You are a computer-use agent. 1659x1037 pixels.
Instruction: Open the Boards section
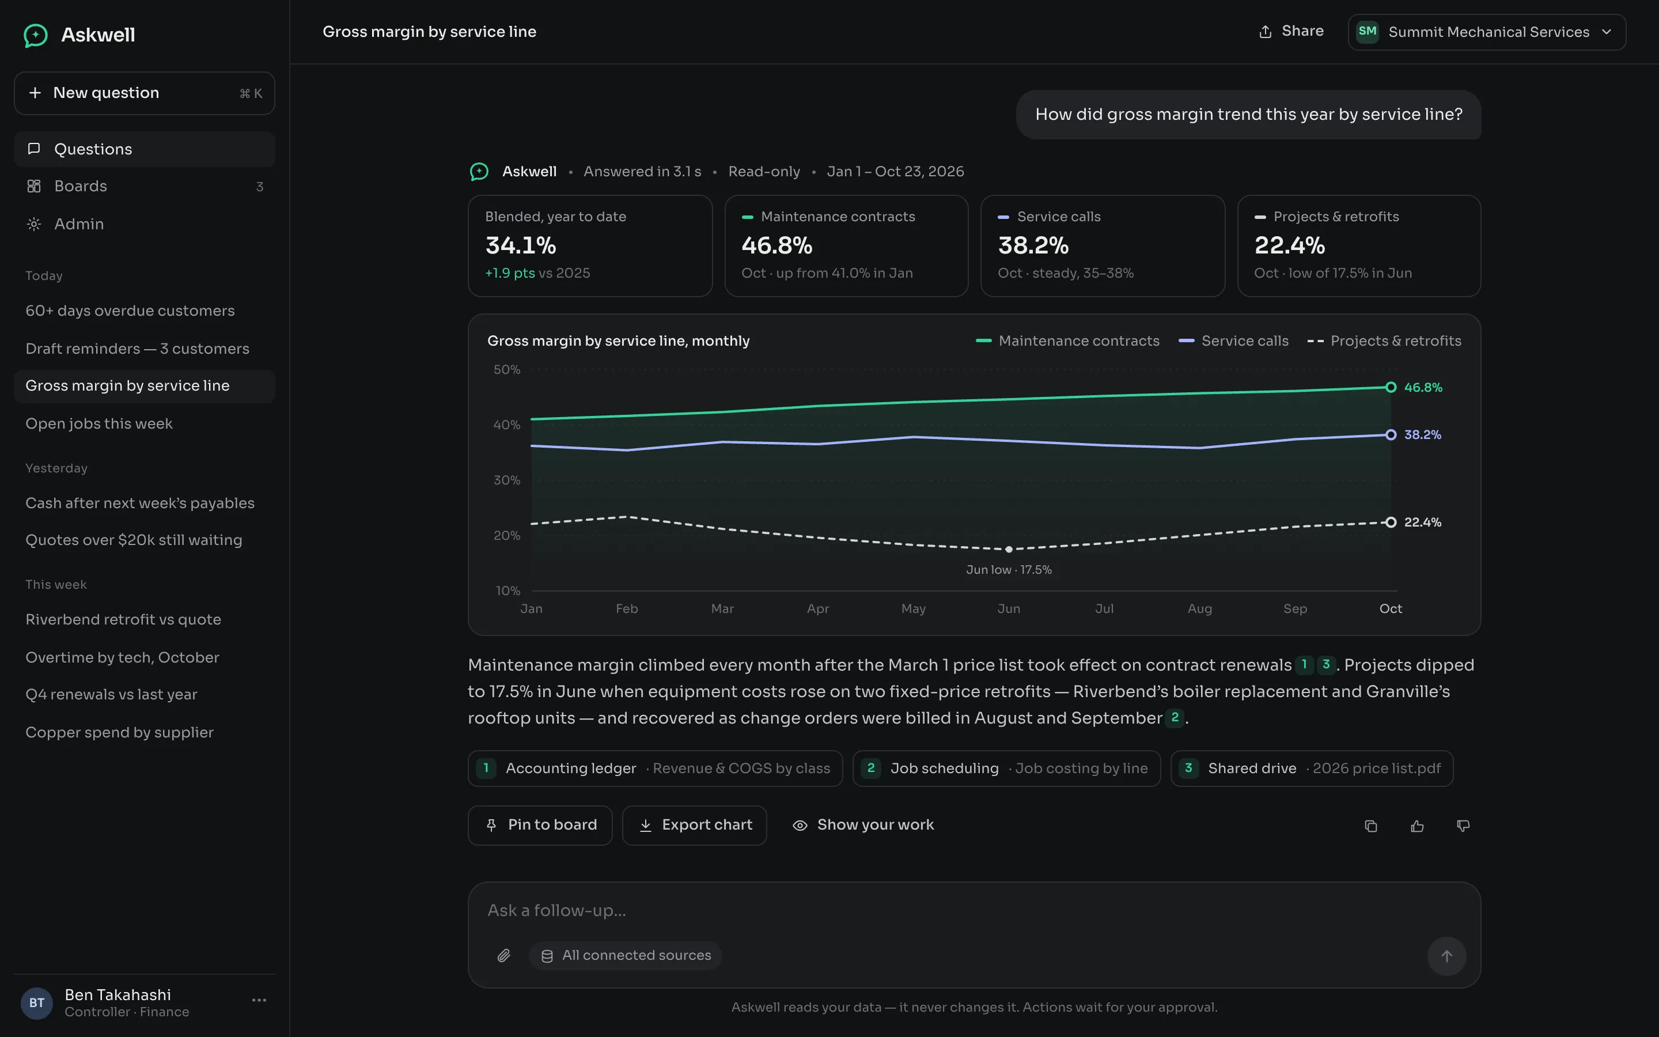[x=144, y=187]
